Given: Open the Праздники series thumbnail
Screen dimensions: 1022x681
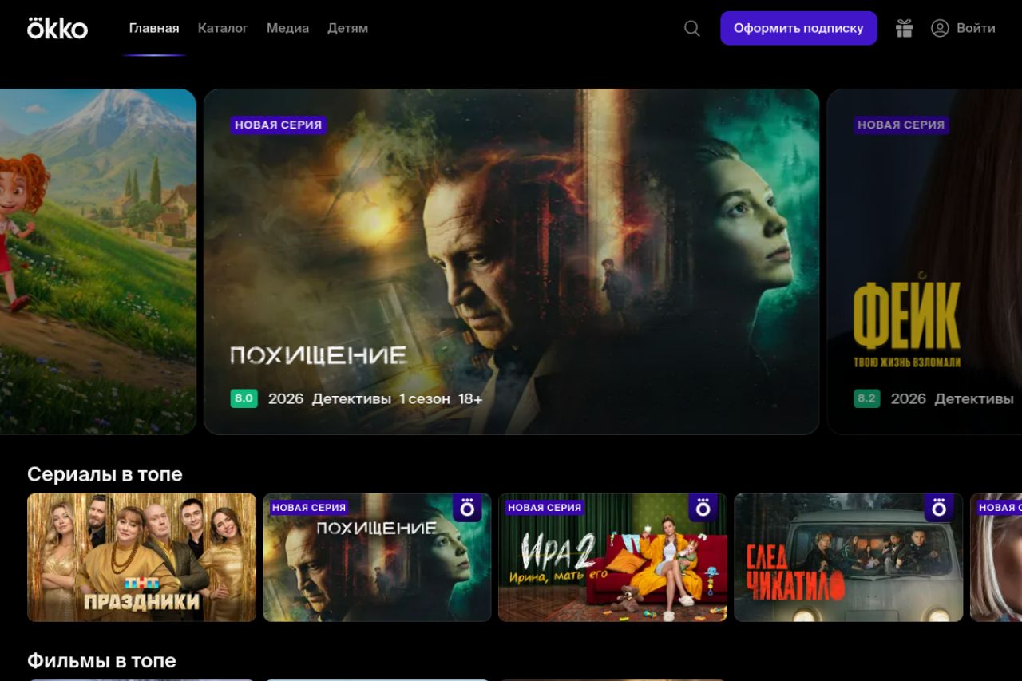Looking at the screenshot, I should coord(141,557).
